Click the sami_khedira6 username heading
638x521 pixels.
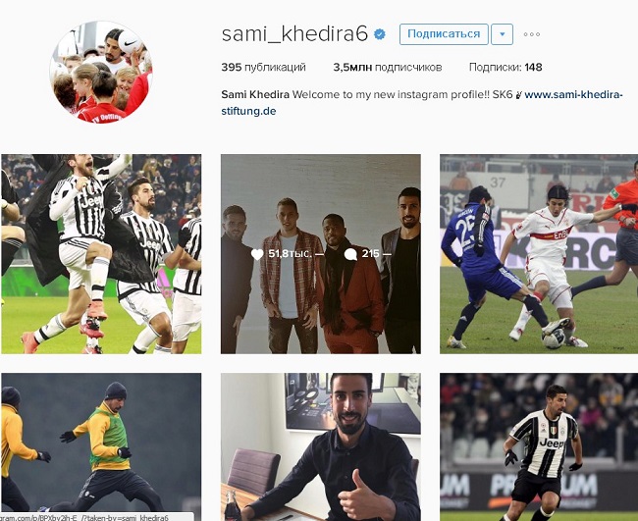(294, 33)
